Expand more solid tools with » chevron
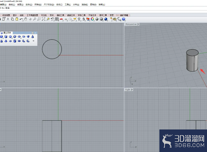This screenshot has width=207, height=152. coord(33,41)
